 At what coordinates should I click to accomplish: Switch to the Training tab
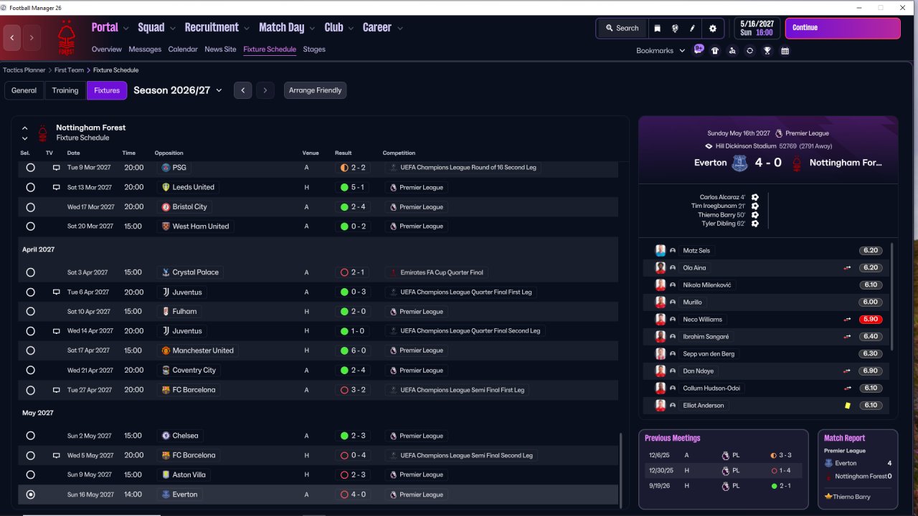(x=65, y=90)
